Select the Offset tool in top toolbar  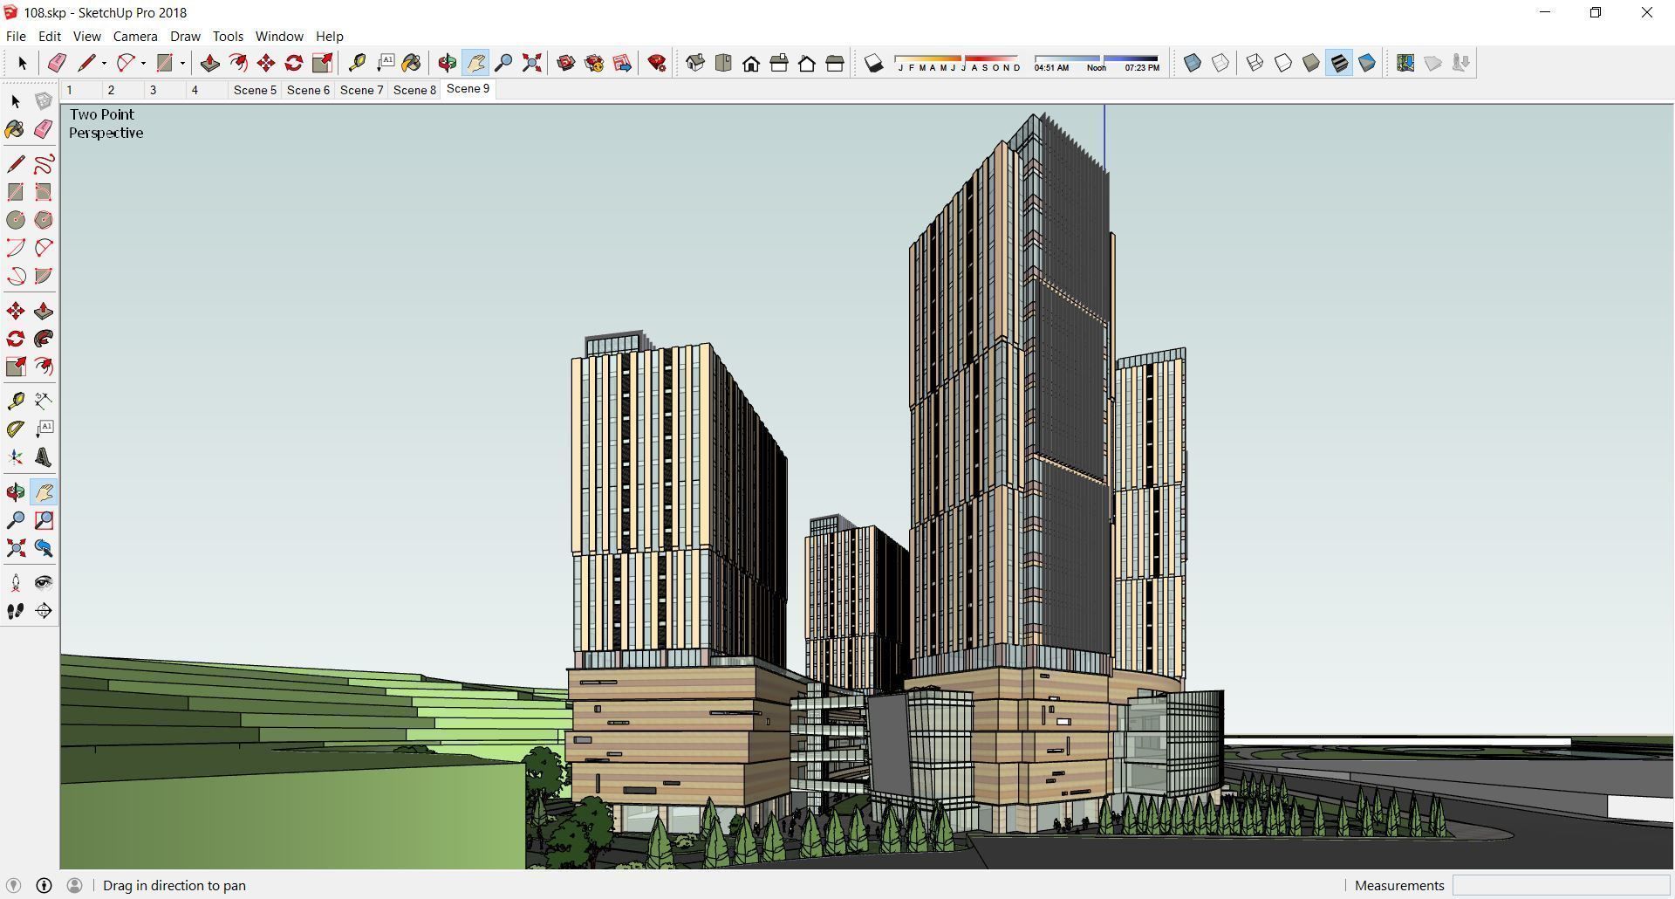tap(237, 63)
